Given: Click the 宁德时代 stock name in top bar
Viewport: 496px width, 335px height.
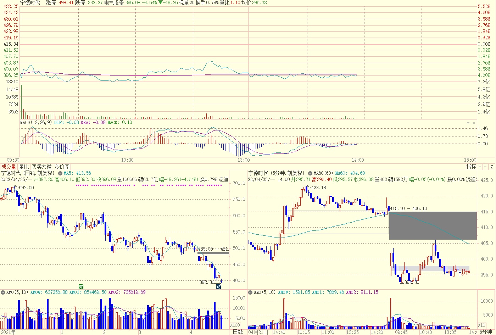Looking at the screenshot, I should pos(30,2).
